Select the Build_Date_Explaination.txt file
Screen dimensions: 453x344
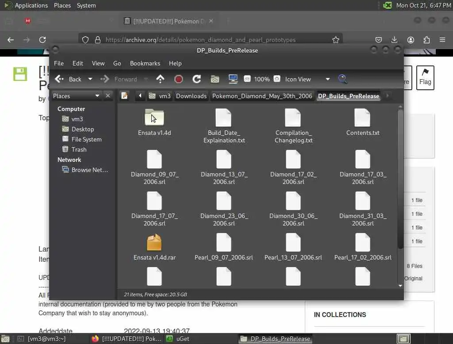224,126
